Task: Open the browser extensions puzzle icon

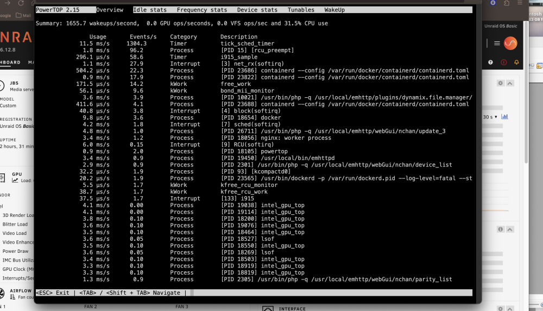Action: pos(507,3)
